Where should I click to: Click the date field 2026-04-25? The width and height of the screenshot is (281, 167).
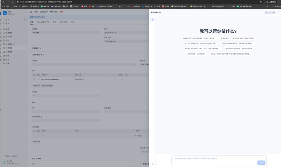[x=126, y=33]
